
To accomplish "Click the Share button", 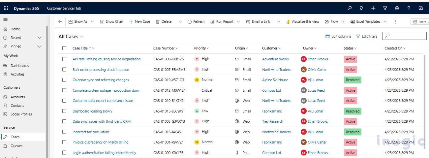I will coord(420,22).
